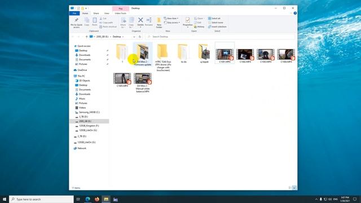Select the Manual white balance.MP4 video

point(143,82)
